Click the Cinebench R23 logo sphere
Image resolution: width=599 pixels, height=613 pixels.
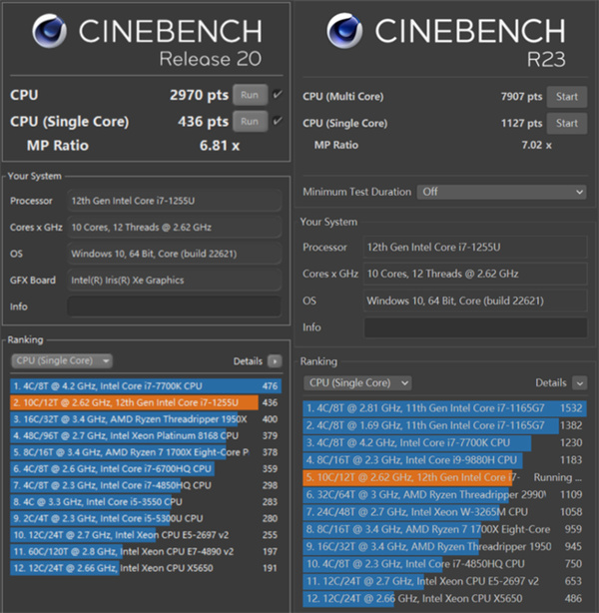(x=344, y=31)
